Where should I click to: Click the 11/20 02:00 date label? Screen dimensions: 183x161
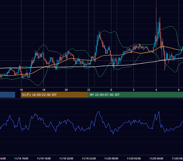coord(134,159)
